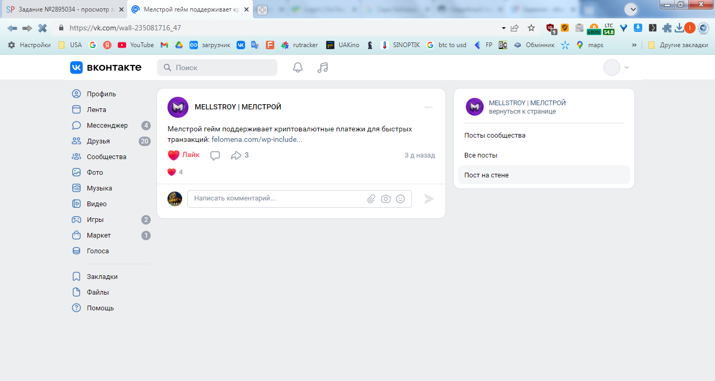Screen dimensions: 715x381
Task: Bookmark this page with the star icon
Action: [531, 28]
